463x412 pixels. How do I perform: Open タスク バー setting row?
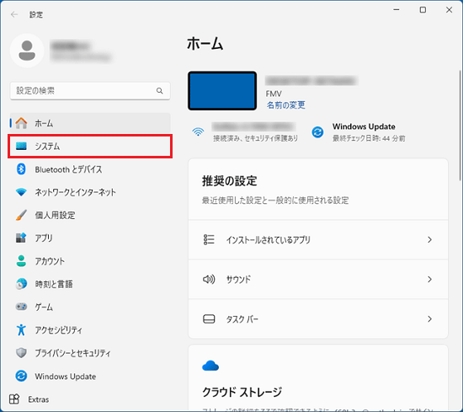click(318, 319)
